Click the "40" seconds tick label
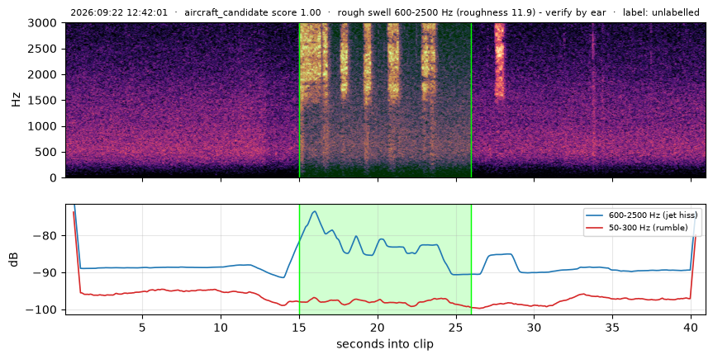 point(692,328)
